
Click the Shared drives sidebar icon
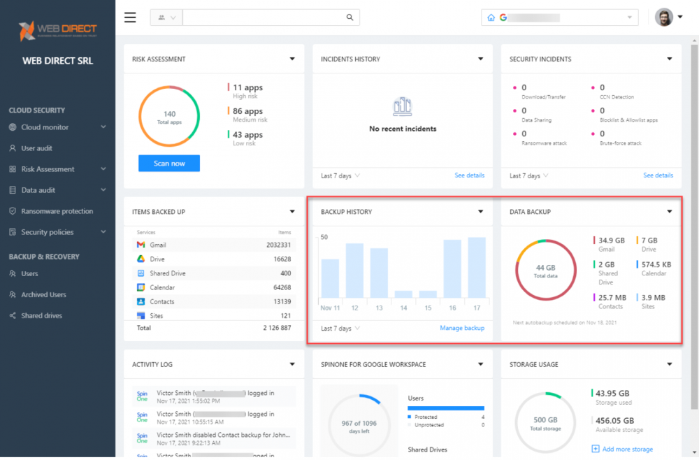point(13,316)
